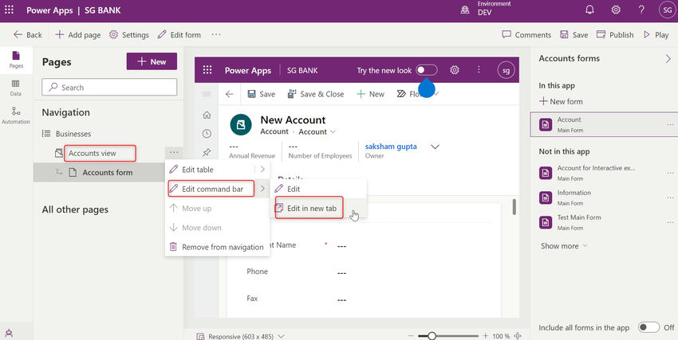Click Add page in the command bar
The image size is (678, 340).
[x=78, y=35]
